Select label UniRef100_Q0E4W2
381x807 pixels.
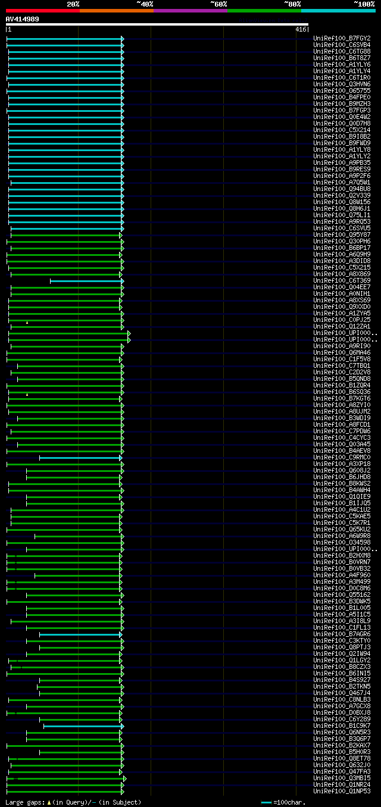(x=342, y=117)
